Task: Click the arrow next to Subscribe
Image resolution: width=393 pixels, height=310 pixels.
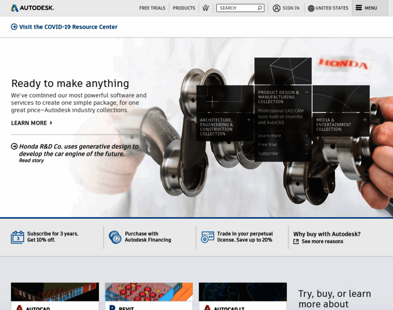Action: coord(306,153)
